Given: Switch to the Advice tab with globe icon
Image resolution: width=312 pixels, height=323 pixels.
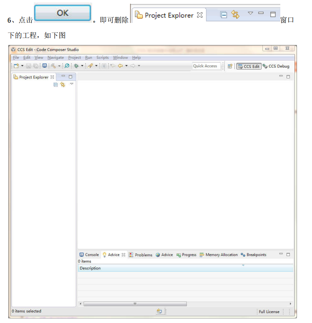Looking at the screenshot, I should coord(164,255).
